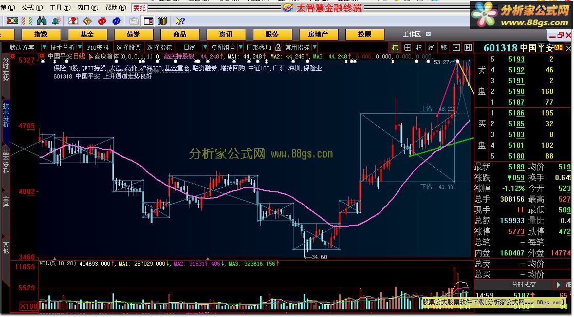This screenshot has width=574, height=317.
Task: Expand the 默认方案 dropdown arrow
Action: click(44, 48)
